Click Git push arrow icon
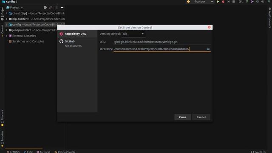272x153 pixels. coord(252,2)
